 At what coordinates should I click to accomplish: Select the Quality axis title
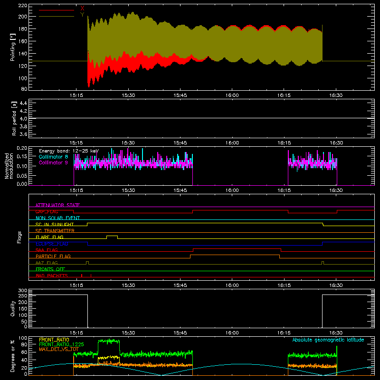point(13,308)
